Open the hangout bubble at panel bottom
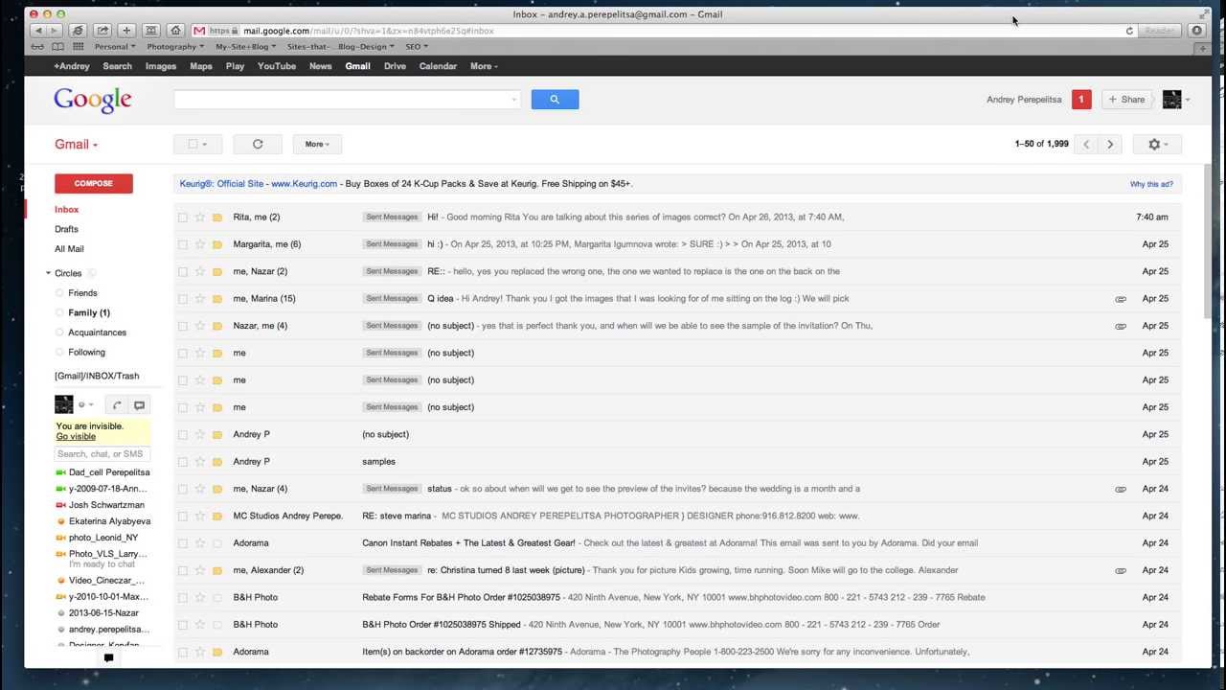The width and height of the screenshot is (1226, 690). 108,658
